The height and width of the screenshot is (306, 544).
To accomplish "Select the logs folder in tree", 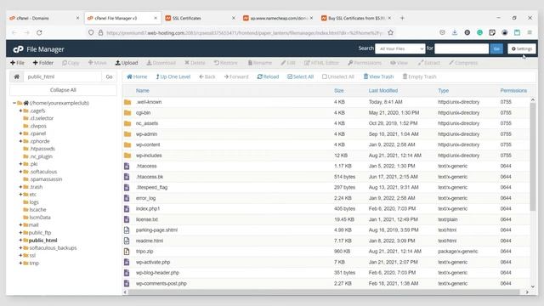I will pos(34,202).
